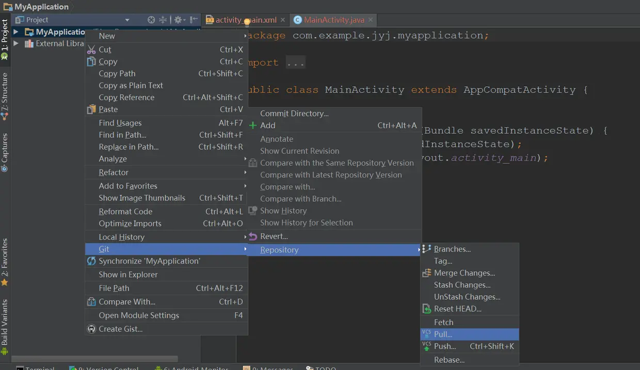Choose Show Image Thumbnails
640x370 pixels.
coord(166,198)
